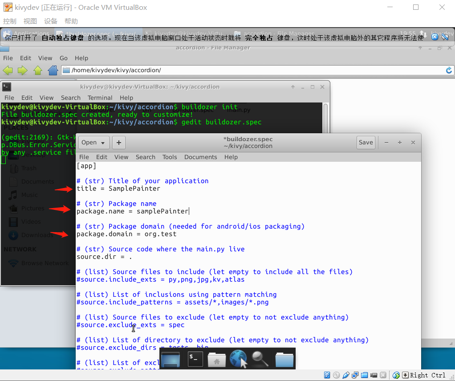The image size is (455, 381).
Task: Open gedit Edit menu
Action: 102,157
